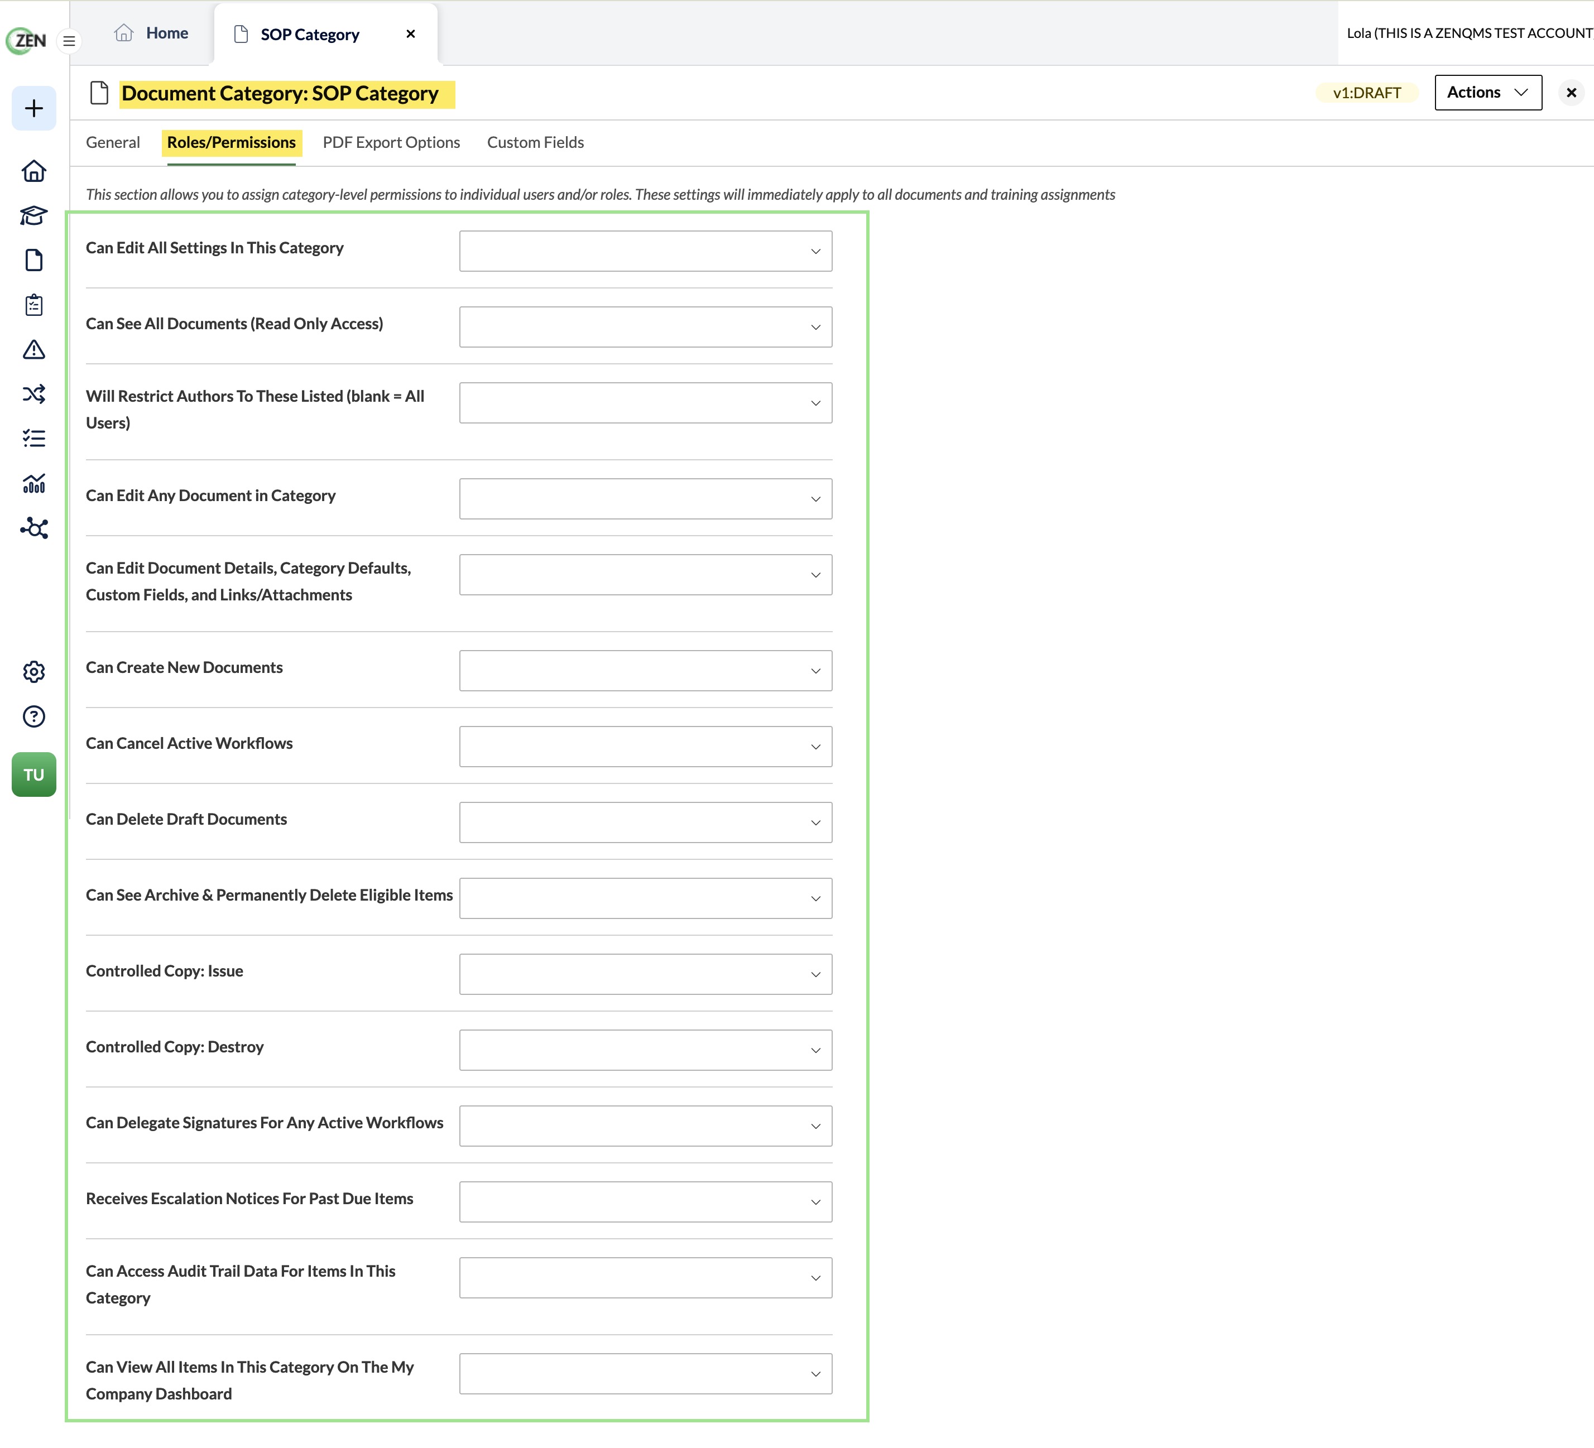This screenshot has height=1448, width=1594.
Task: Close the SOP Category tab
Action: (410, 34)
